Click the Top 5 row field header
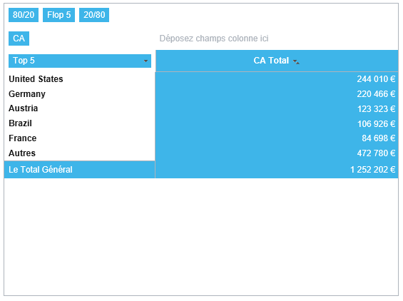This screenshot has width=403, height=301. point(80,61)
